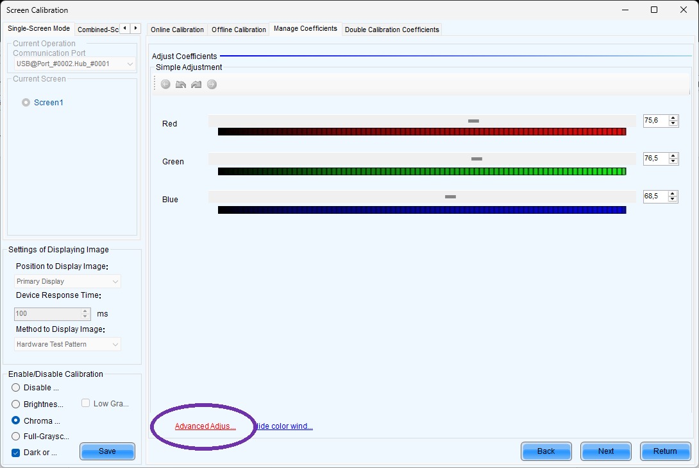
Task: Open the Double Calibration Coefficients tab
Action: (392, 30)
